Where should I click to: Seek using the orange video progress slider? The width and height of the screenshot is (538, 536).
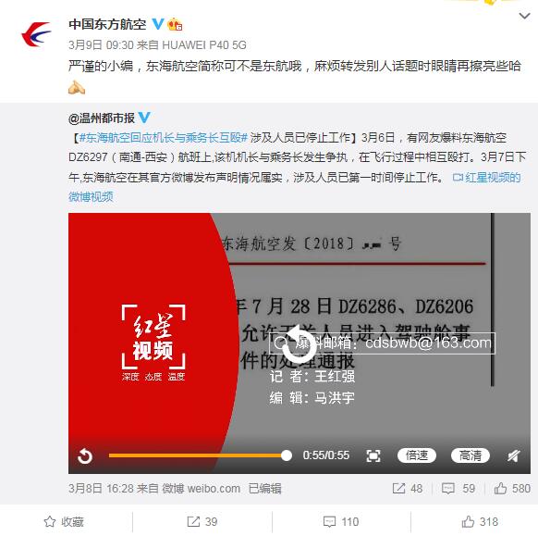click(201, 455)
